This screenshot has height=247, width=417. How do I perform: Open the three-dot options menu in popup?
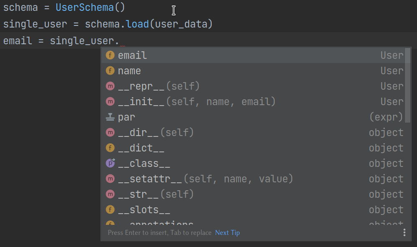pos(404,232)
